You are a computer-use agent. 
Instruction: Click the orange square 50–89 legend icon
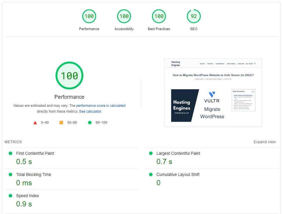pos(61,123)
